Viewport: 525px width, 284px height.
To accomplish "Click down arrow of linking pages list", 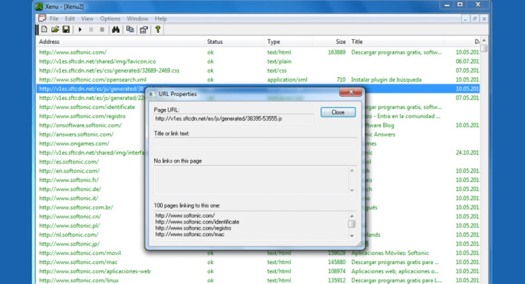I will click(351, 236).
